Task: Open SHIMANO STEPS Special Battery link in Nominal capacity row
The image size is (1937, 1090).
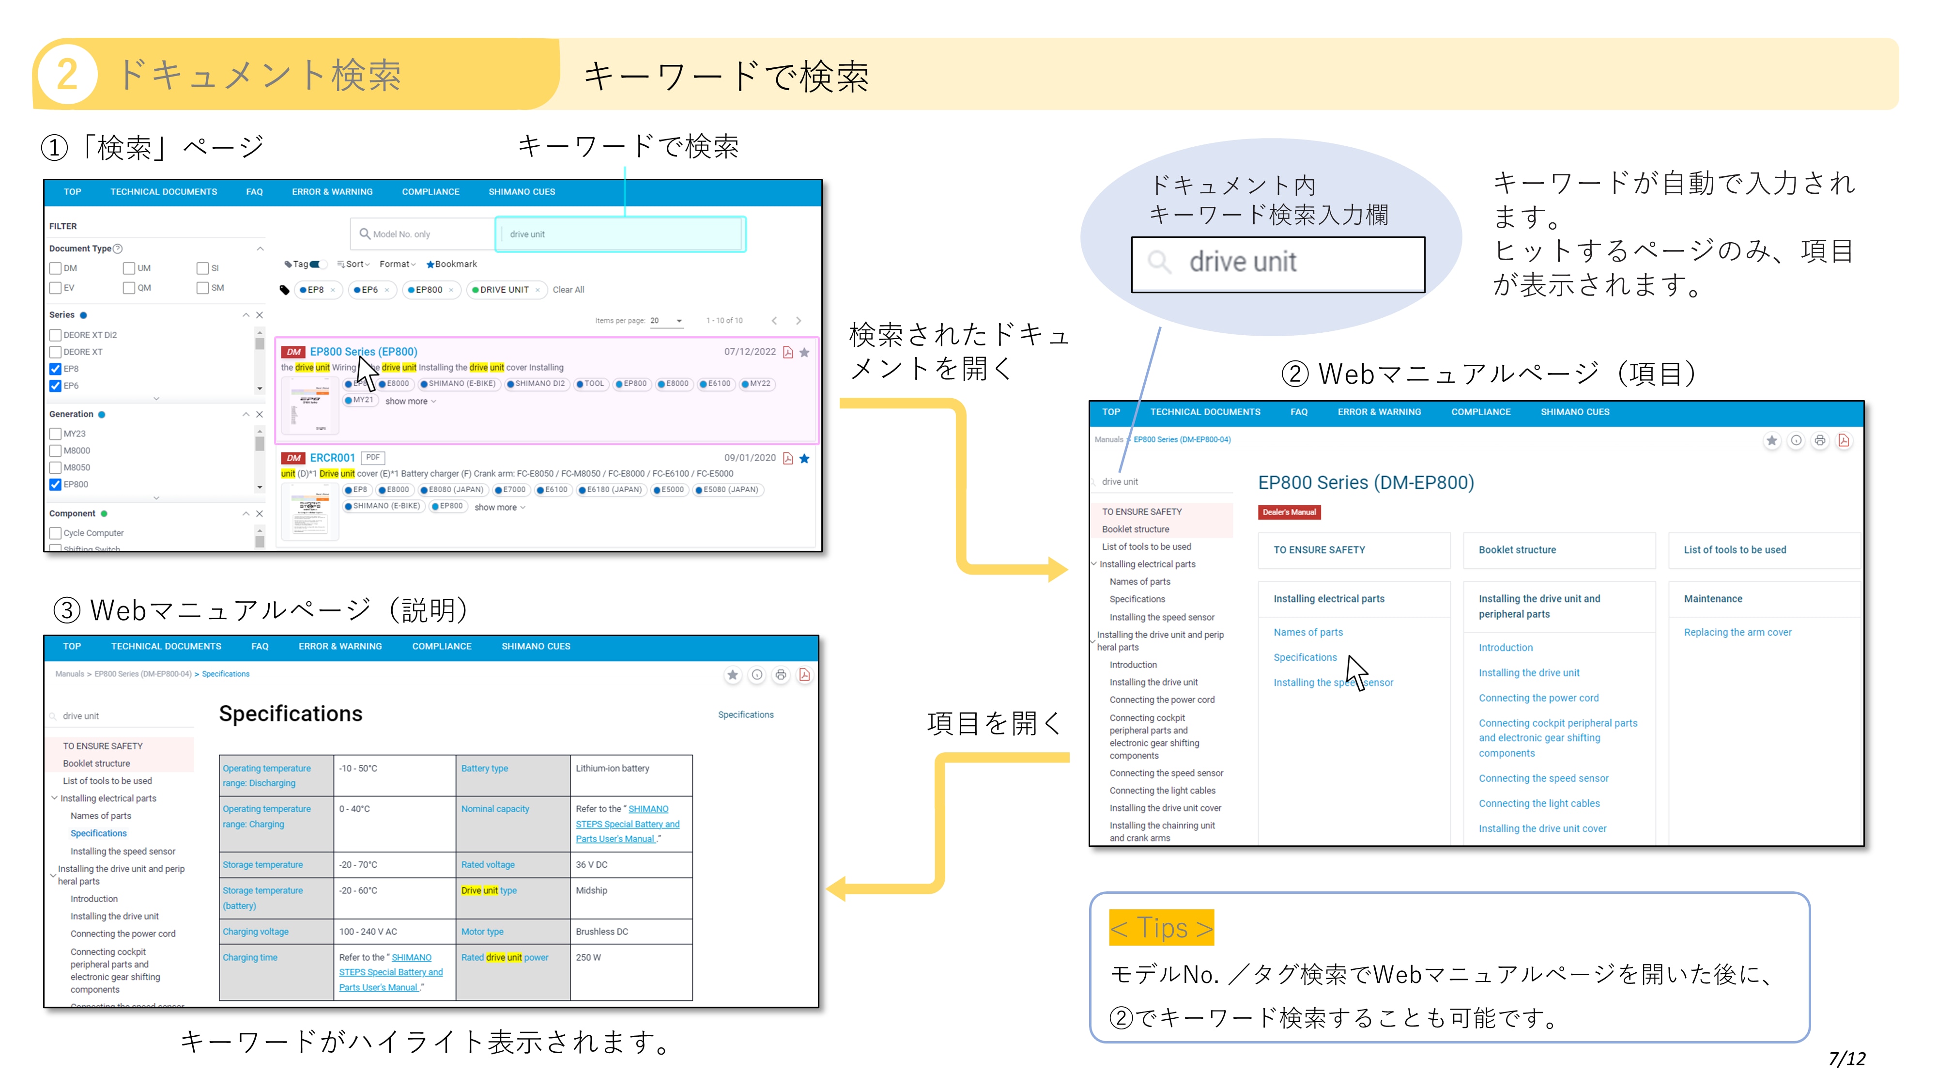Action: (627, 825)
